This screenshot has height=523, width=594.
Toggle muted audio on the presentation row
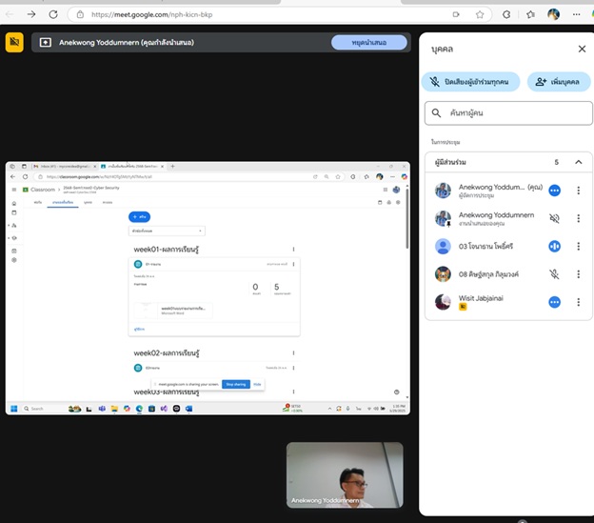pyautogui.click(x=554, y=218)
